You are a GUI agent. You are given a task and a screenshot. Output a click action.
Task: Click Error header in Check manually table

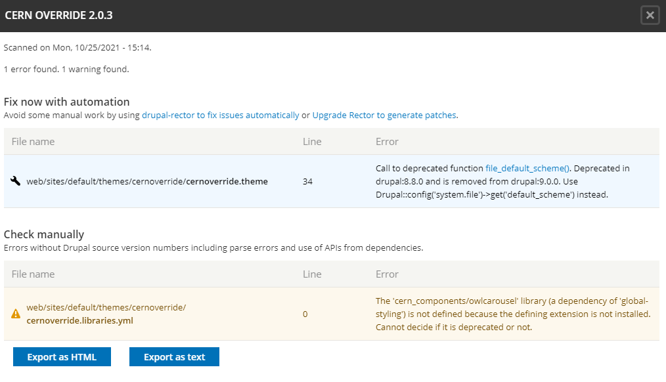(x=387, y=274)
